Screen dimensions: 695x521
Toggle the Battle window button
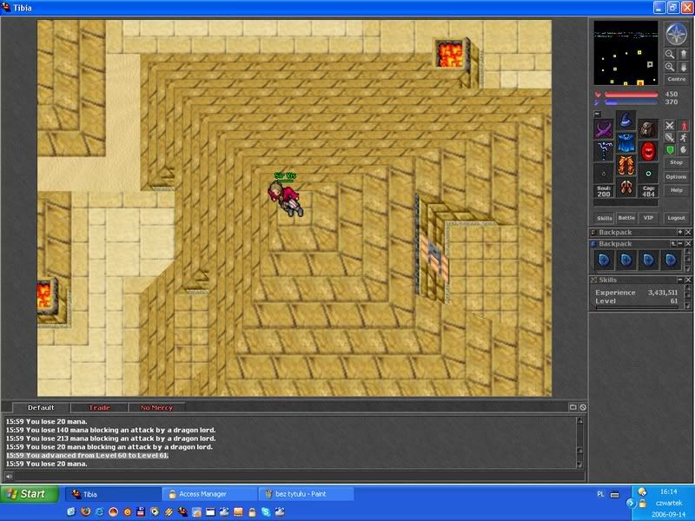click(x=626, y=218)
